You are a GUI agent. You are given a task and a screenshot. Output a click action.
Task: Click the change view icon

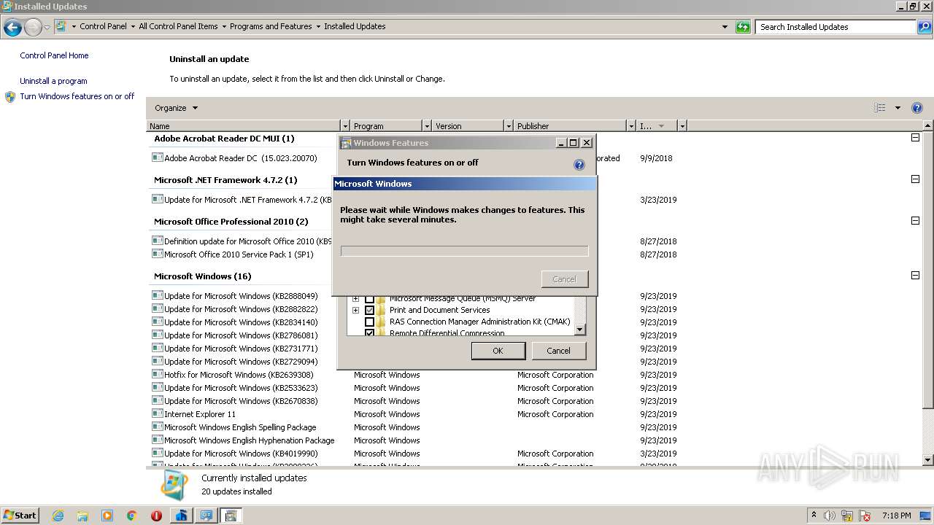click(880, 108)
